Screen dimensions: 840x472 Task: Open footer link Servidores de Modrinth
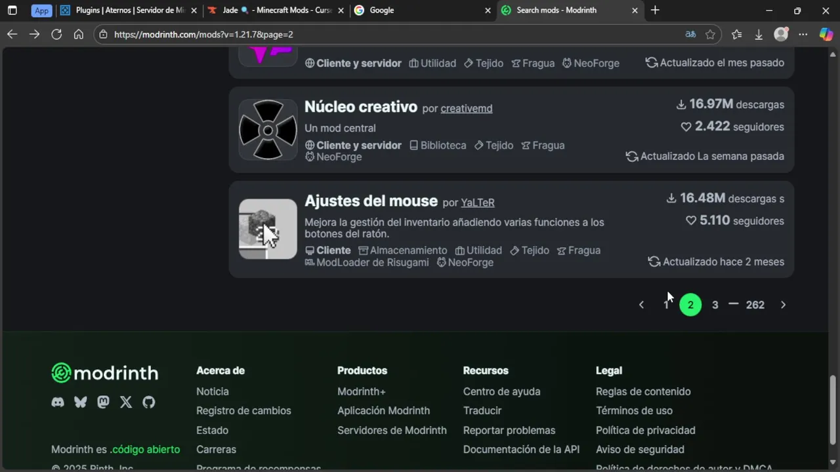coord(392,430)
